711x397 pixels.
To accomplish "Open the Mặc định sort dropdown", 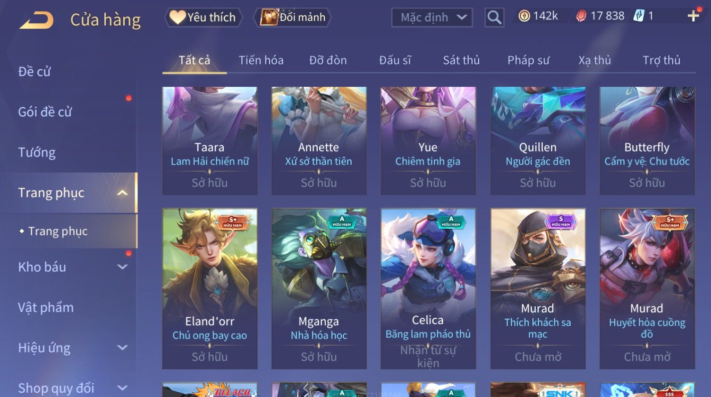I will (x=432, y=17).
